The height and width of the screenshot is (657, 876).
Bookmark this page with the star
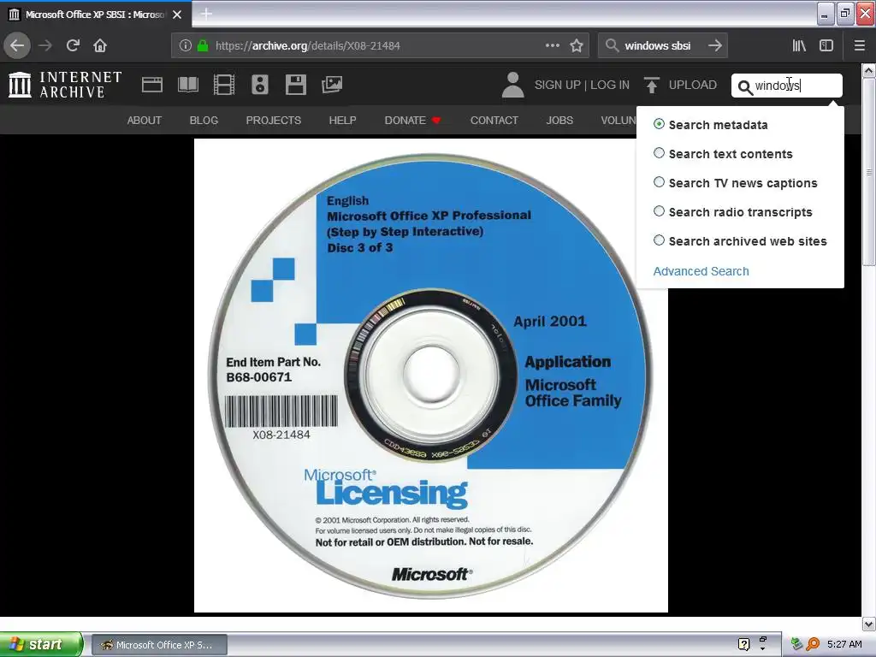click(577, 46)
